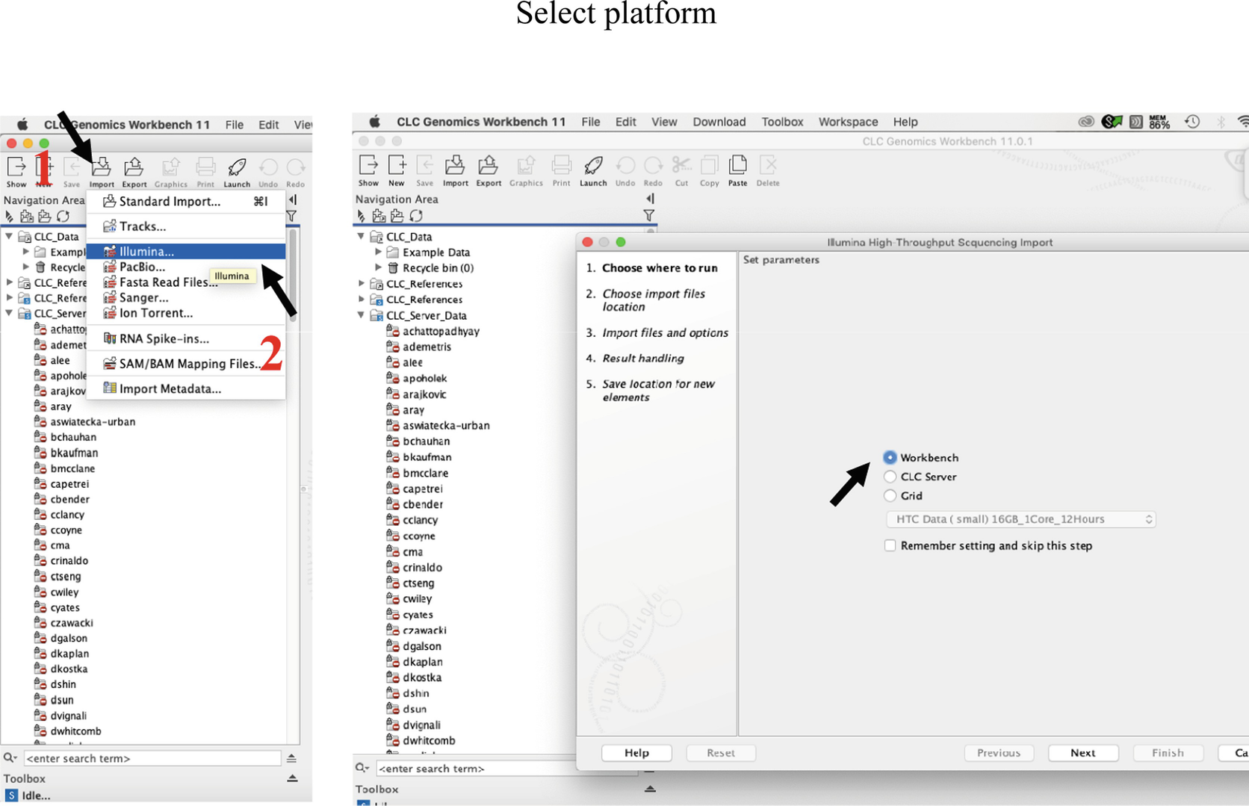Open Apple menu in right window menu bar

click(375, 122)
